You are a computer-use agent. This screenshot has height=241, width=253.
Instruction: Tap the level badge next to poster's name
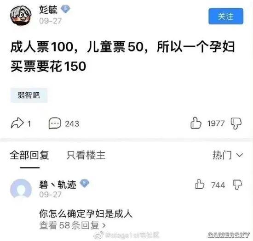(x=65, y=9)
